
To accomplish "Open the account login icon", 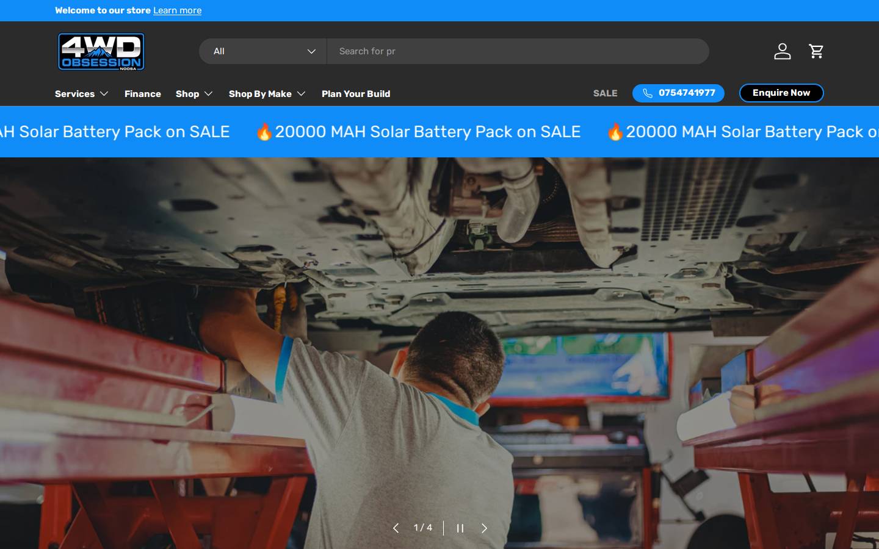I will pyautogui.click(x=782, y=51).
